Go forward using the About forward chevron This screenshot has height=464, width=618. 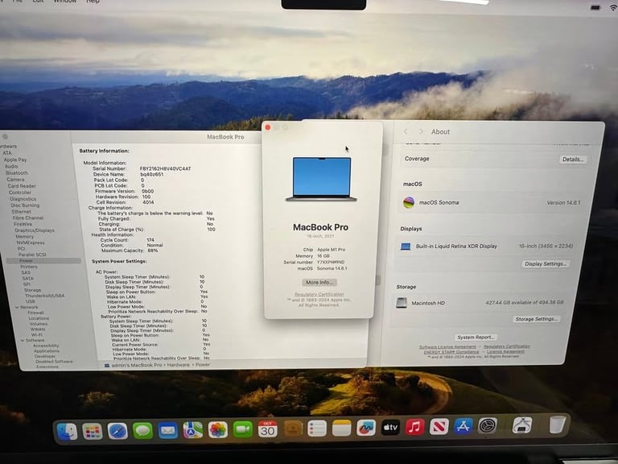coord(421,131)
